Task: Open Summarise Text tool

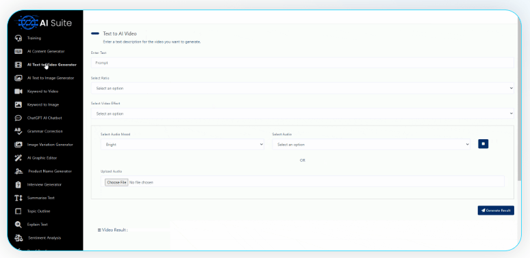Action: click(x=41, y=198)
